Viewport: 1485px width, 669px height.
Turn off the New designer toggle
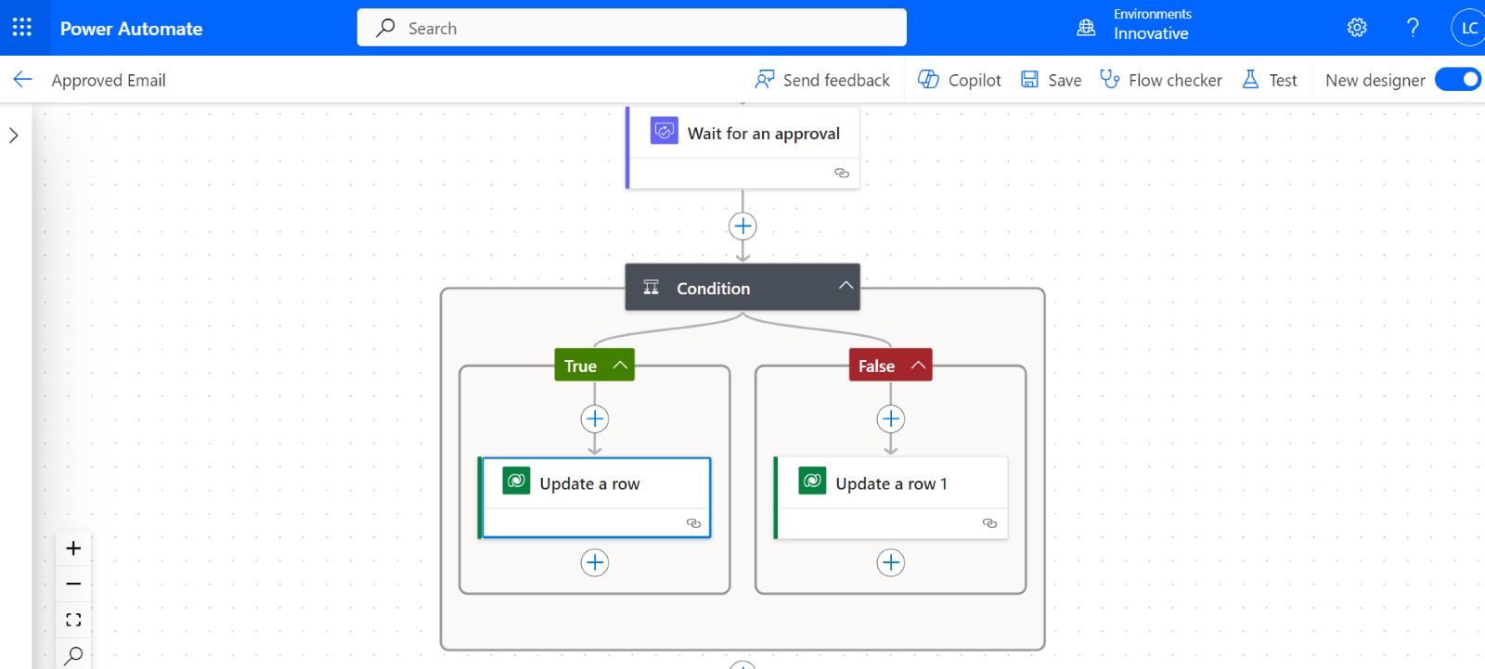tap(1457, 80)
